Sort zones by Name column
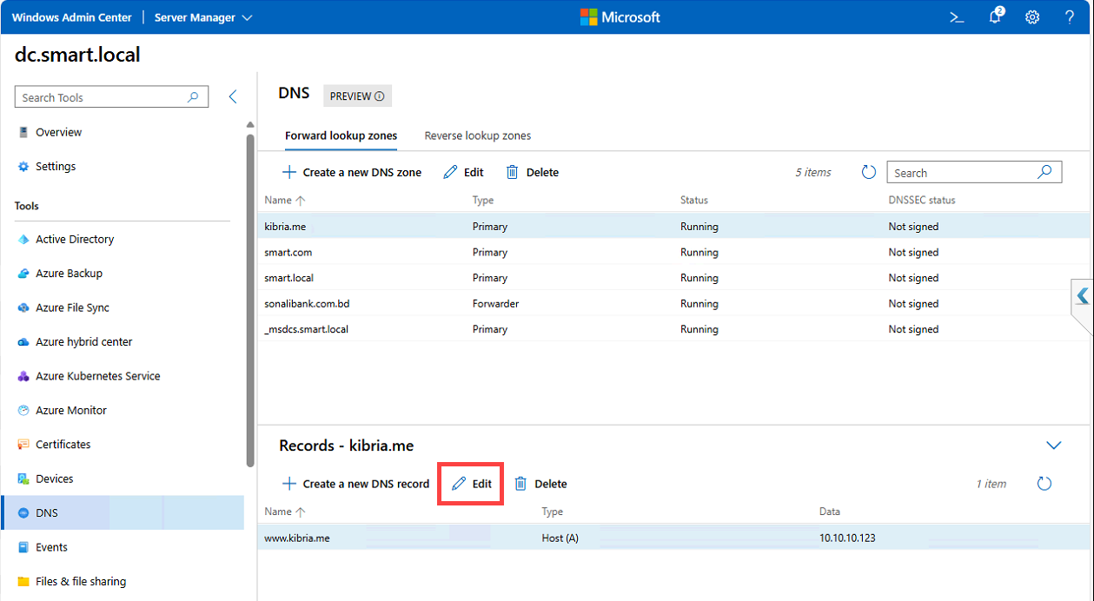The width and height of the screenshot is (1094, 601). point(285,200)
